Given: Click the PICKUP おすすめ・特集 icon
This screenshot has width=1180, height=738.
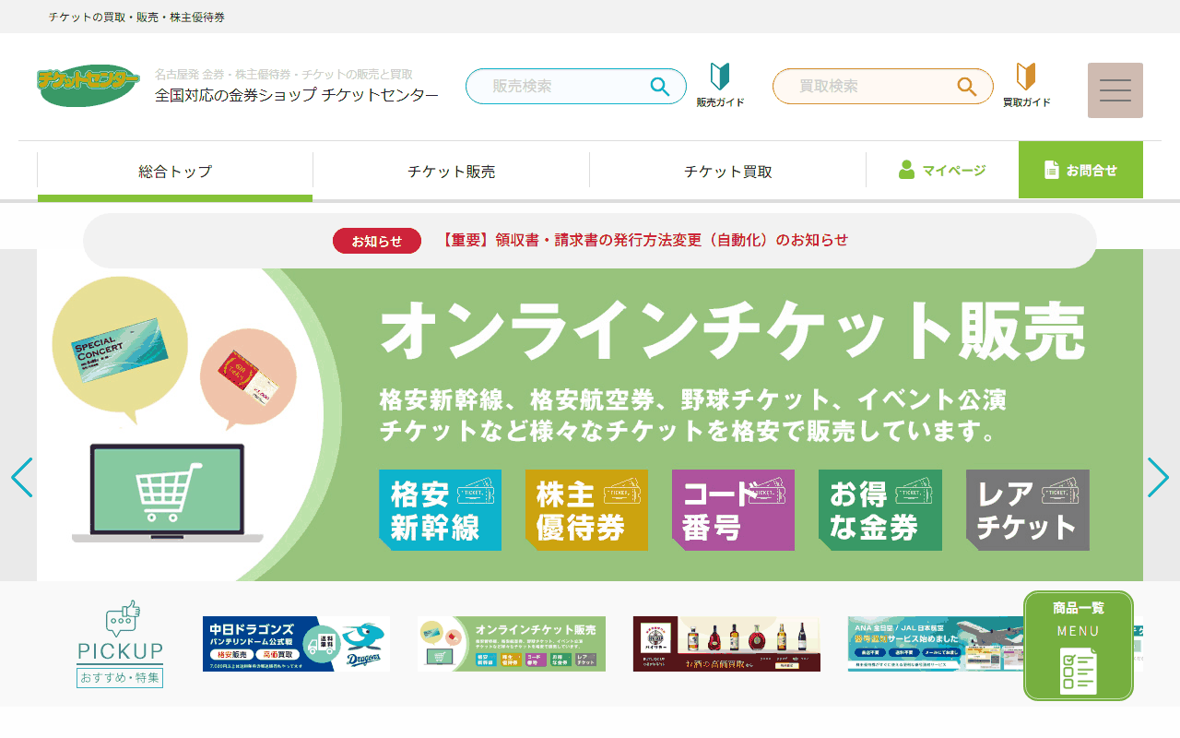Looking at the screenshot, I should click(120, 644).
